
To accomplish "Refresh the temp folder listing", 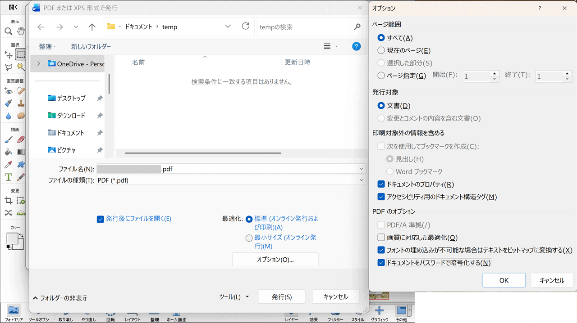I will coord(246,27).
